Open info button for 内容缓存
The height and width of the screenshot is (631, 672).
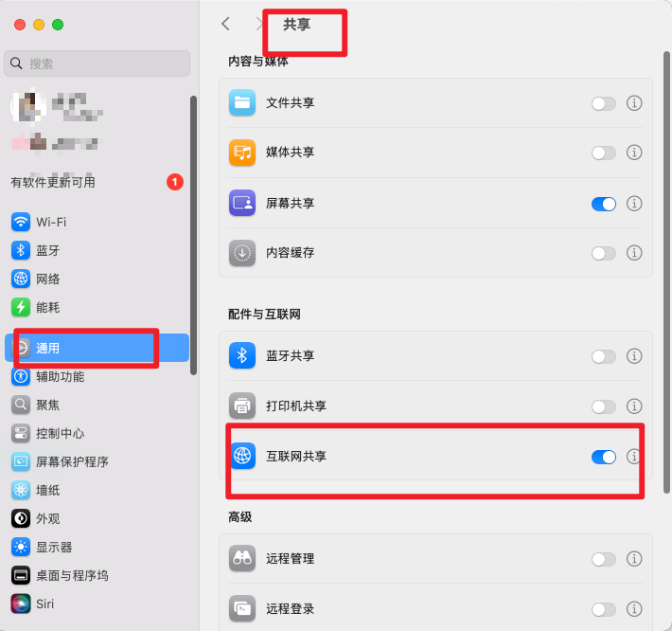pyautogui.click(x=634, y=253)
